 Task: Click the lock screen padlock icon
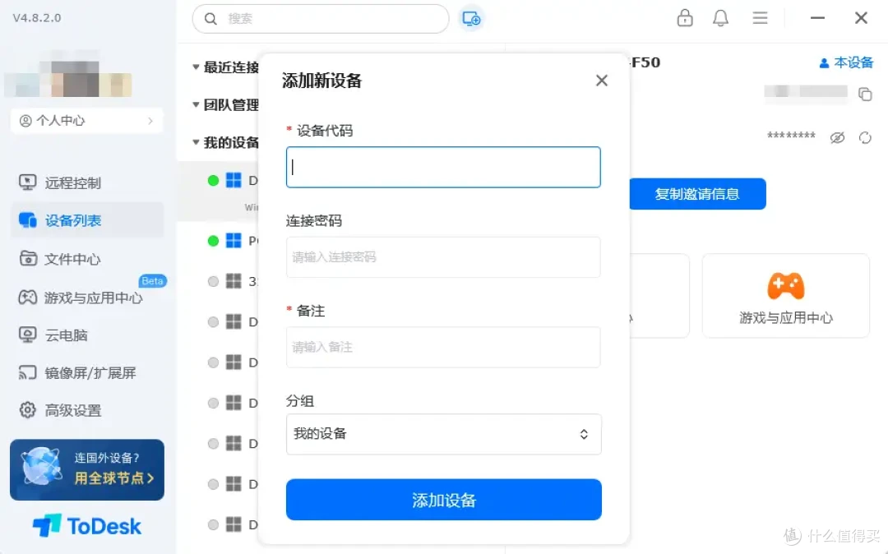[685, 18]
